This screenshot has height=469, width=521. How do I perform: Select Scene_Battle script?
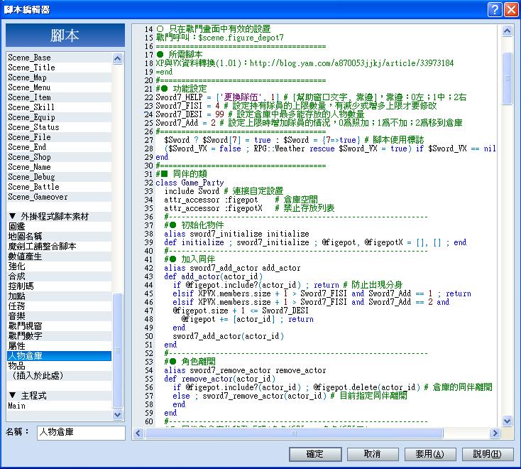(59, 187)
